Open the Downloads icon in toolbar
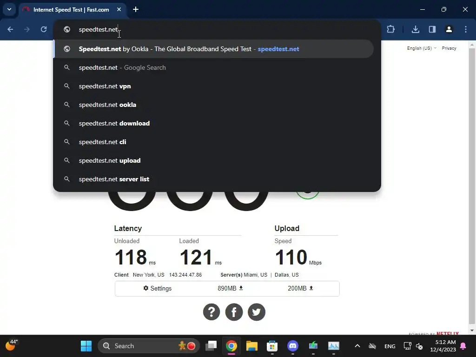 tap(416, 29)
